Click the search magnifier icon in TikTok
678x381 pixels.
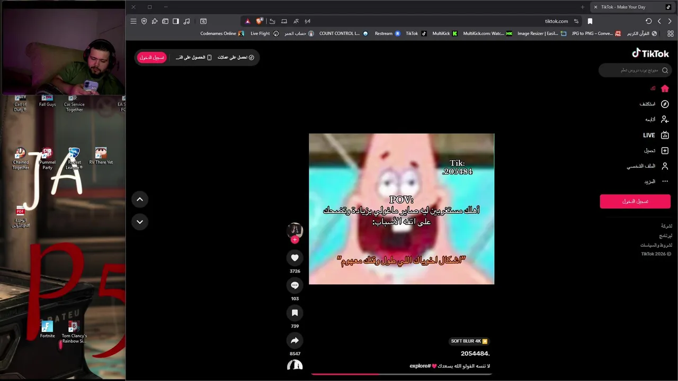[665, 70]
